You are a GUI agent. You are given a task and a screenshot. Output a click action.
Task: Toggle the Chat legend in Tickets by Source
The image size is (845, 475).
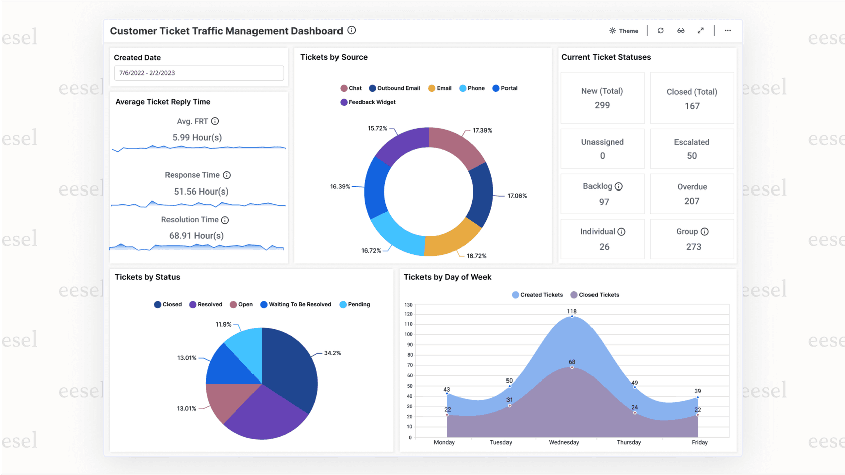(351, 88)
